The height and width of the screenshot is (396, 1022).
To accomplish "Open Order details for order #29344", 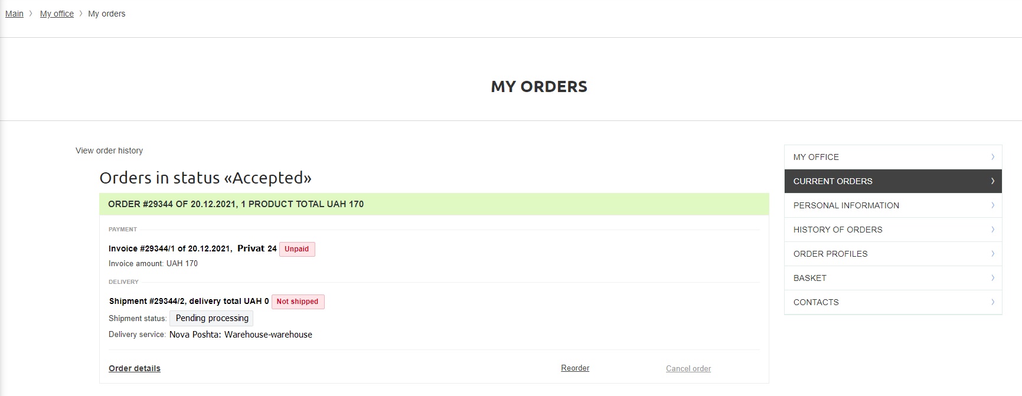I will (x=134, y=368).
